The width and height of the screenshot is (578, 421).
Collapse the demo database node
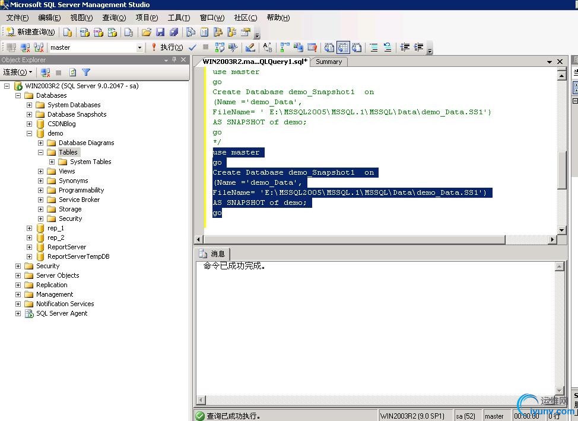coord(30,133)
